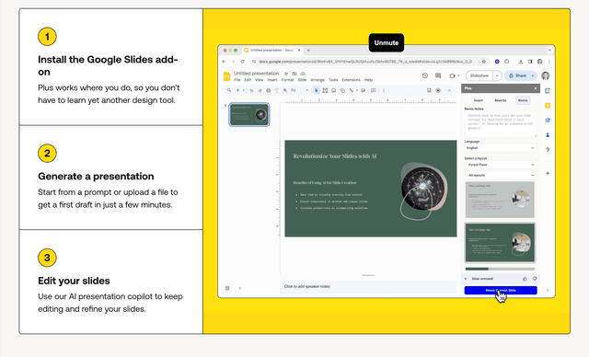Bookmark the page with the address bar star

coord(484,62)
